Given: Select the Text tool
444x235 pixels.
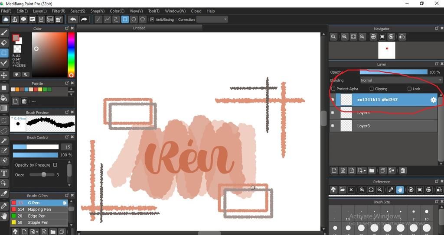Looking at the screenshot, I should click(x=4, y=173).
